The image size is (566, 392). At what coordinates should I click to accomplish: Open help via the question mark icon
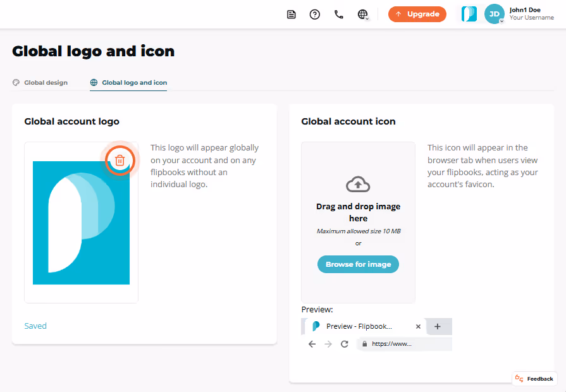pos(315,15)
